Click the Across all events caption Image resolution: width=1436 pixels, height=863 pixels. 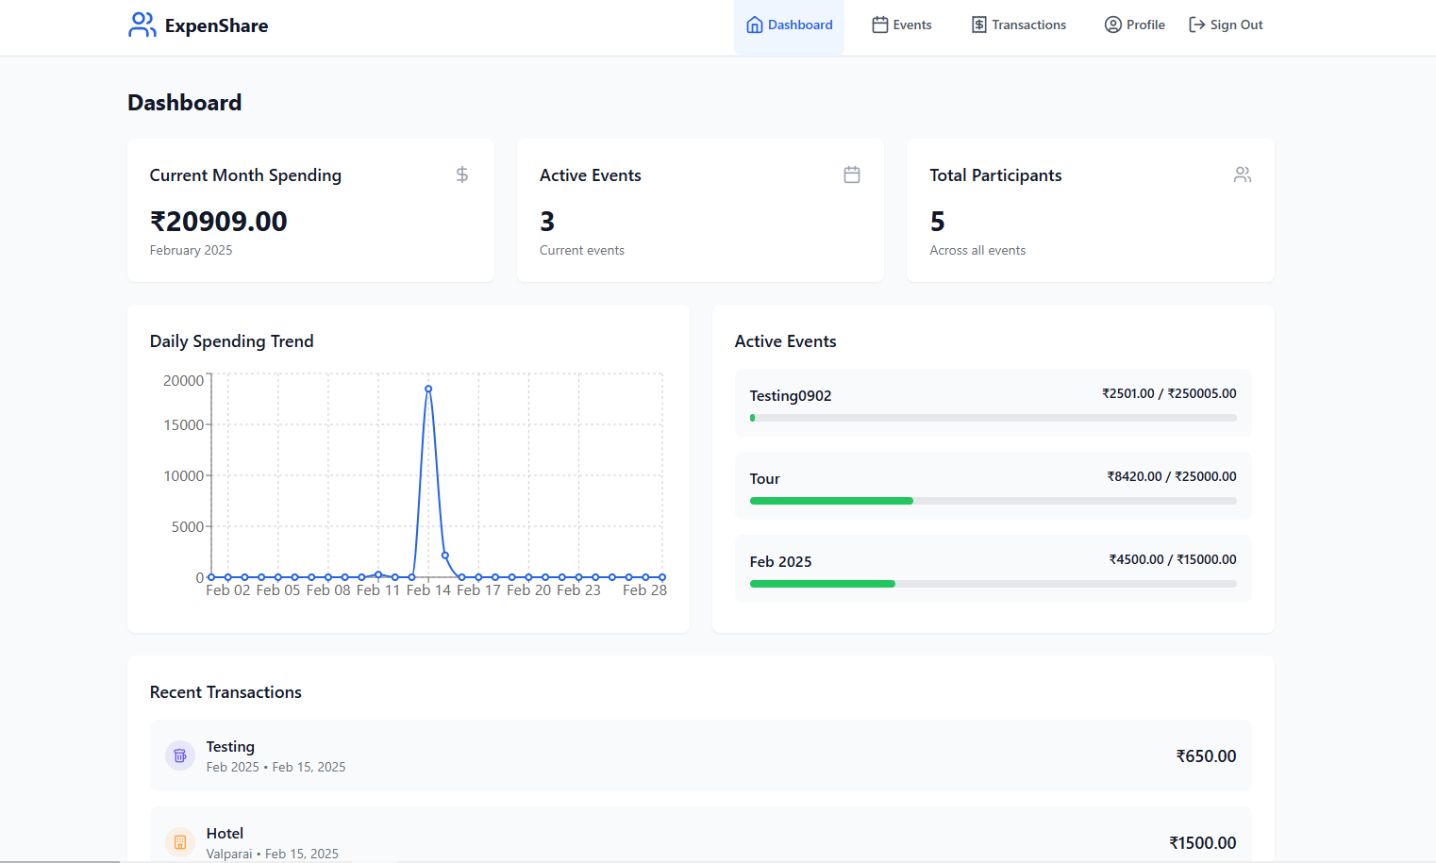[977, 250]
